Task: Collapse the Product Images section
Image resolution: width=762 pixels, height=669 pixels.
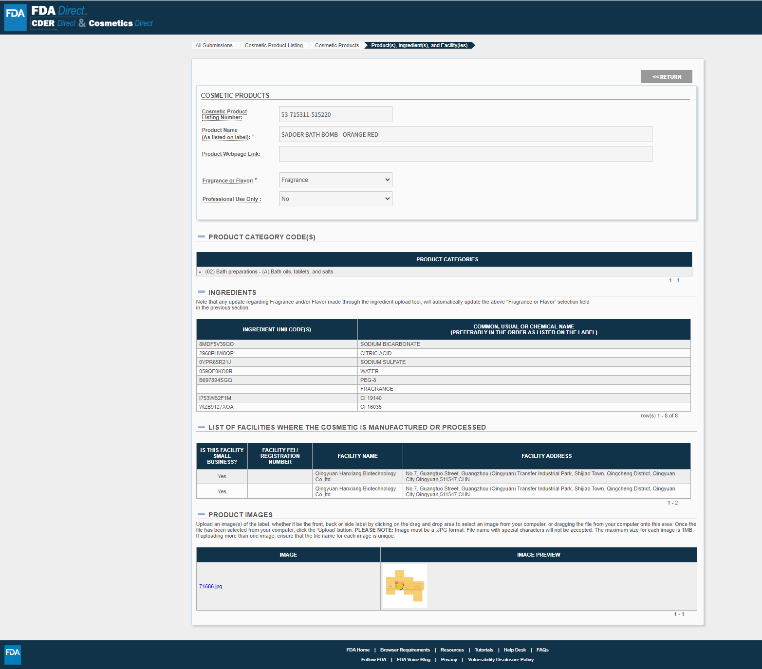Action: point(201,515)
